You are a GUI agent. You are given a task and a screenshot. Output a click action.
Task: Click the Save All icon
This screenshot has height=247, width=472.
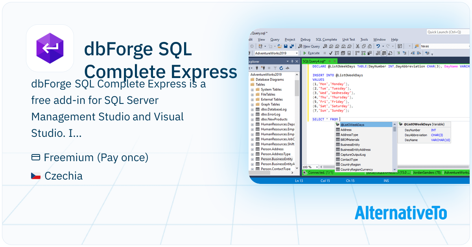pos(292,46)
